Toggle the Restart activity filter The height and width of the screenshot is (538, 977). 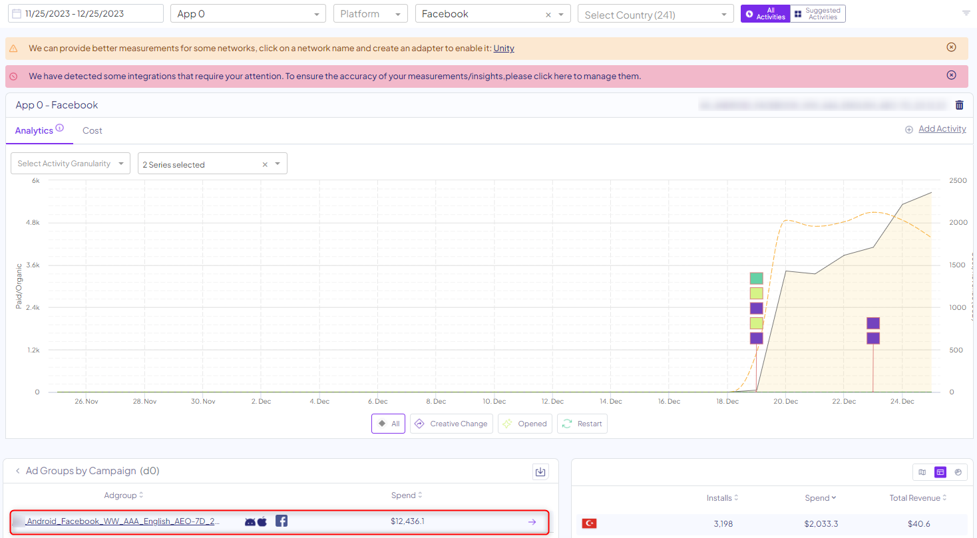click(x=582, y=424)
